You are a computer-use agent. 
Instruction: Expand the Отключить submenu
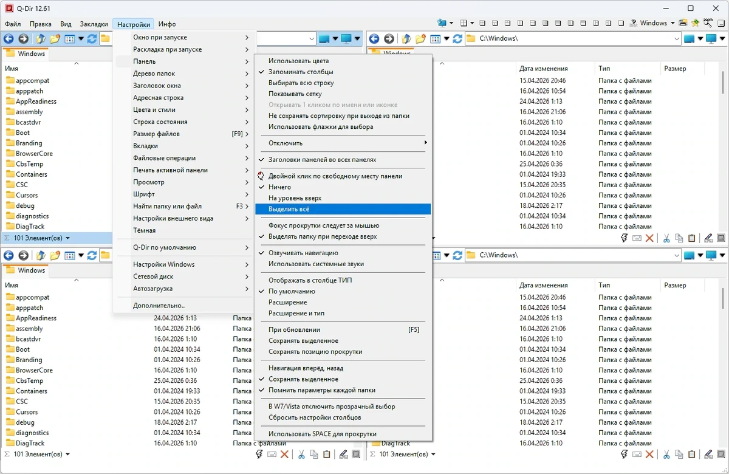[x=343, y=143]
